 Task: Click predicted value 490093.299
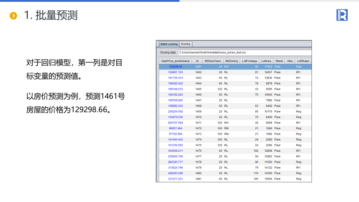pyautogui.click(x=175, y=173)
